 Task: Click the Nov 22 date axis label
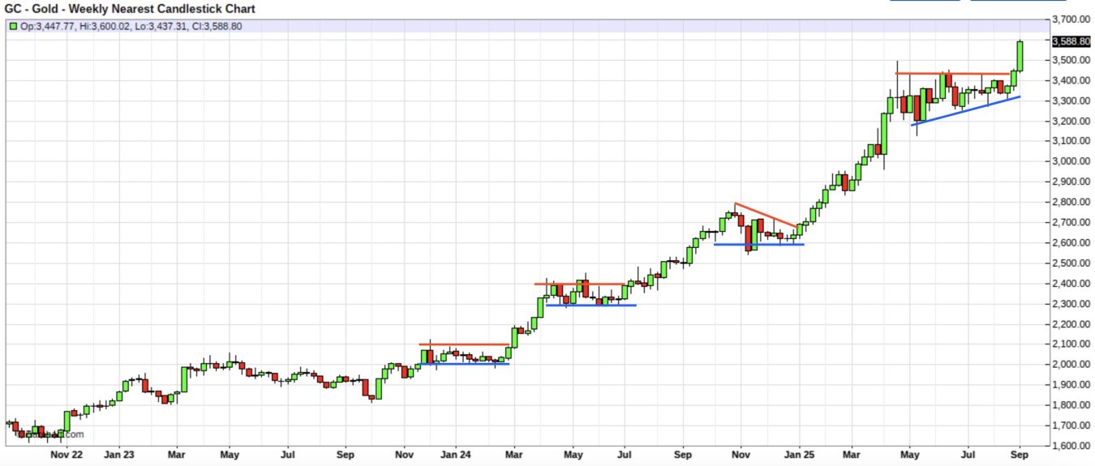67,455
